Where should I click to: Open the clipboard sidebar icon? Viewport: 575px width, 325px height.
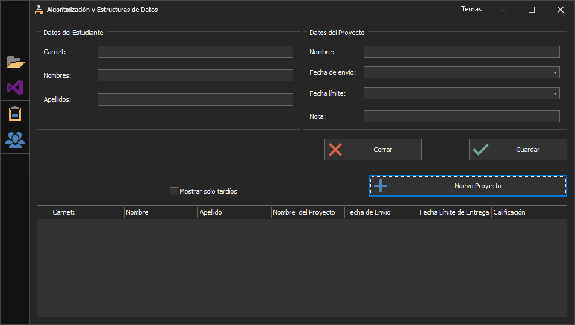point(15,113)
